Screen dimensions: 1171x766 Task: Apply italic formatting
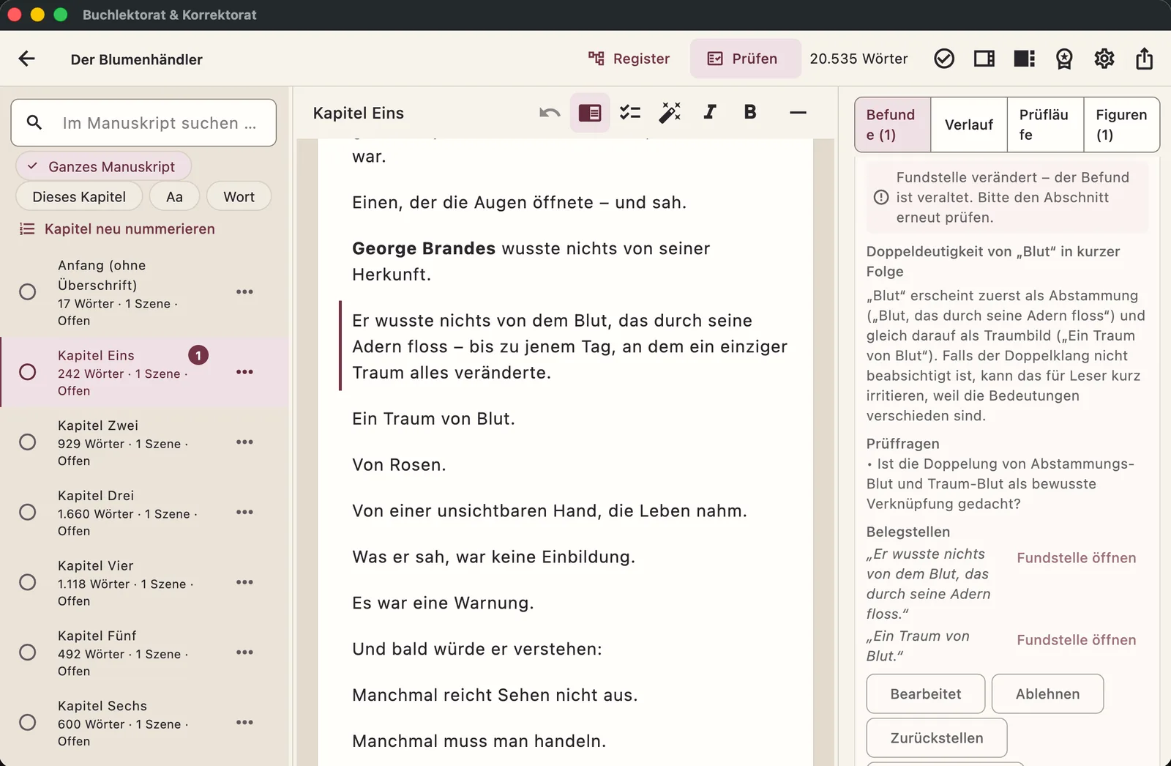pos(710,112)
